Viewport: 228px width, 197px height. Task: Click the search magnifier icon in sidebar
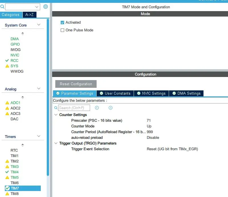[x=2, y=7]
